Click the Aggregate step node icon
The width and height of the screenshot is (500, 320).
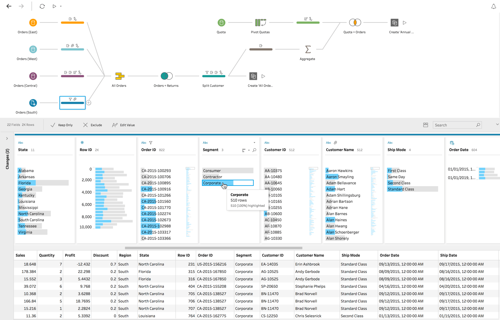click(x=307, y=49)
